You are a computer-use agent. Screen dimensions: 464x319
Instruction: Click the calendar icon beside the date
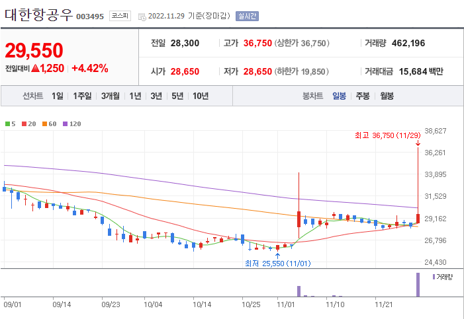pos(142,17)
